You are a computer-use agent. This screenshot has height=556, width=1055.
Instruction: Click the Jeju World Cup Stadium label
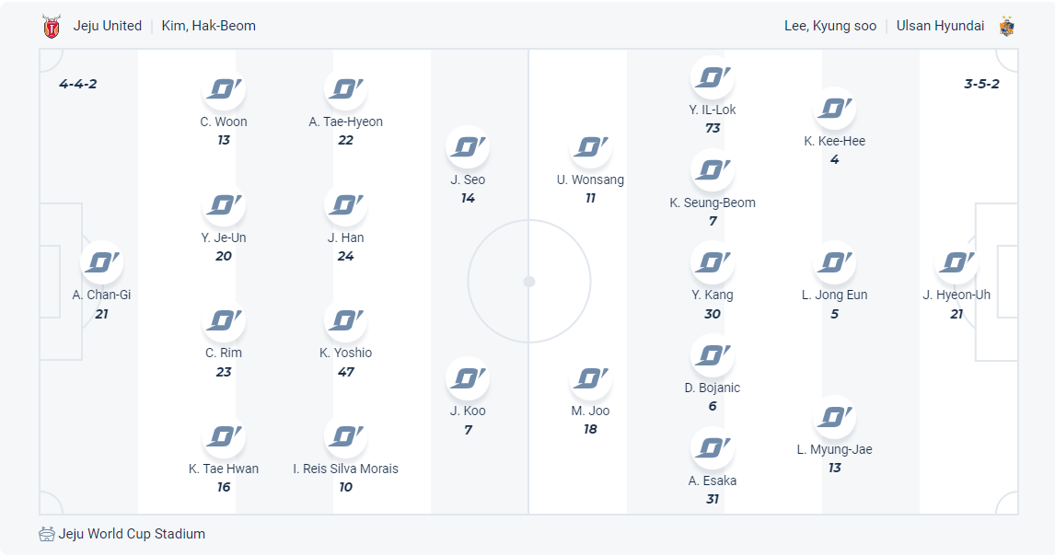point(132,534)
